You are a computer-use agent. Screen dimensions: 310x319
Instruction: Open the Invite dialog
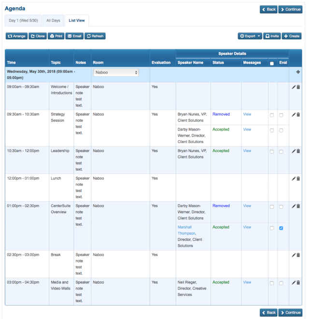(x=272, y=36)
